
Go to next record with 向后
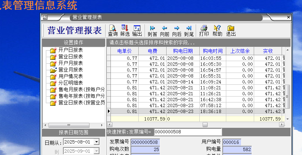[x=177, y=31]
